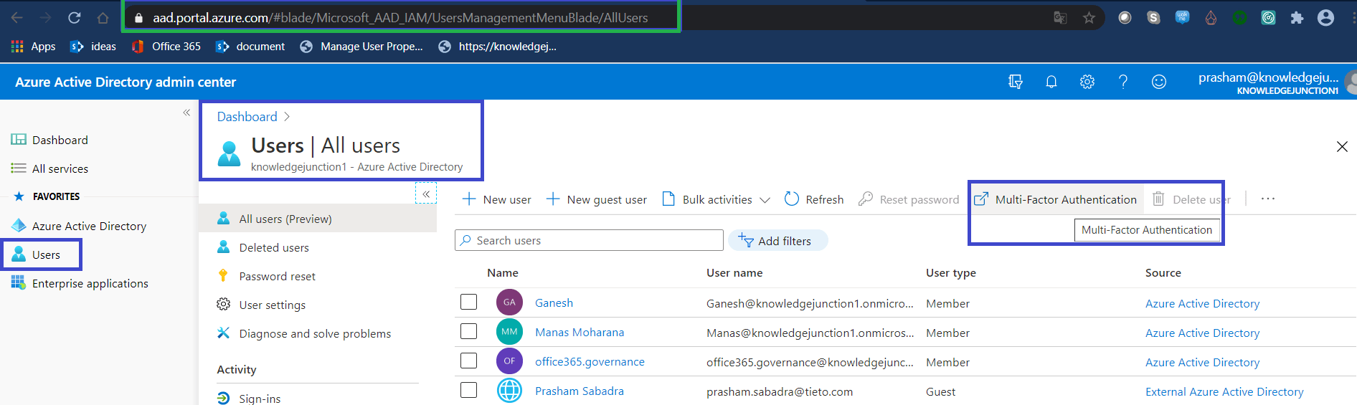Check the box for Manas Moharana
This screenshot has width=1357, height=405.
468,331
